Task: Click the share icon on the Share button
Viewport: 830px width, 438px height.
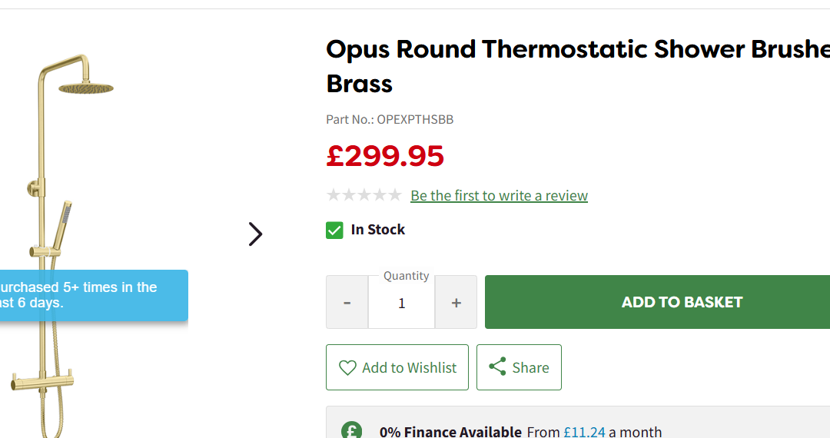Action: click(497, 367)
